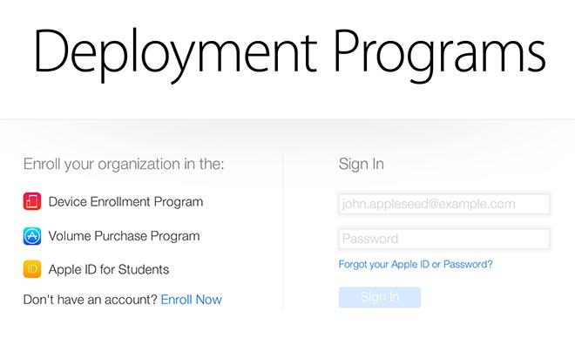The height and width of the screenshot is (345, 575).
Task: Focus the john.appleseed@example.com email field
Action: pyautogui.click(x=444, y=204)
